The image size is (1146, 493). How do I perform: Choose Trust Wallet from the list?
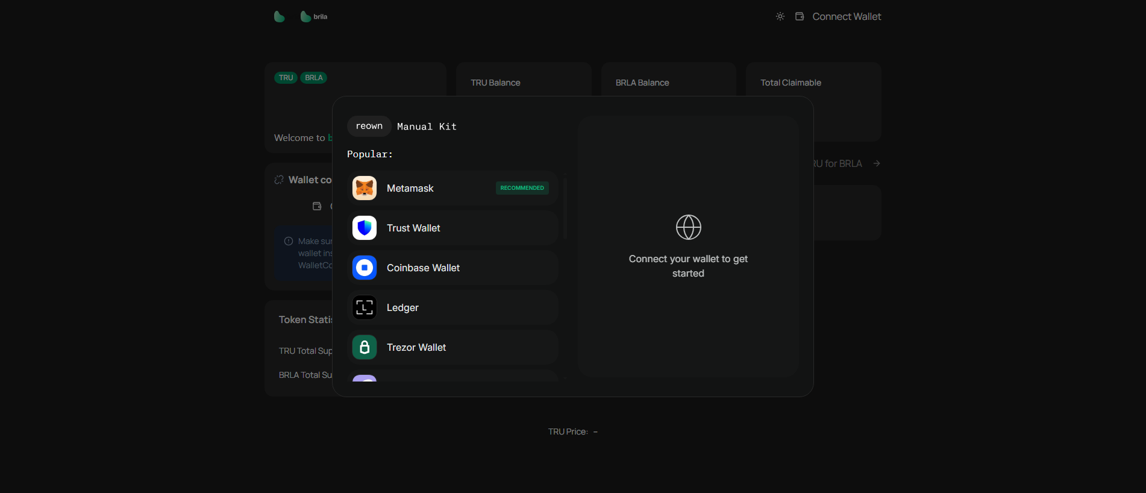tap(452, 228)
